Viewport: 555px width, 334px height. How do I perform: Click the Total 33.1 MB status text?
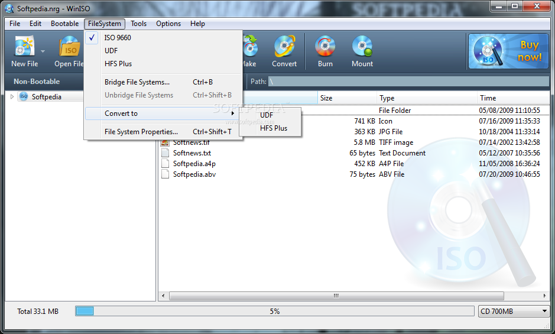(x=38, y=312)
